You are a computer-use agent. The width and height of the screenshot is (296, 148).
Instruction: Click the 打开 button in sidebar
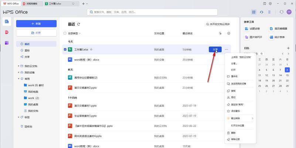point(36,33)
